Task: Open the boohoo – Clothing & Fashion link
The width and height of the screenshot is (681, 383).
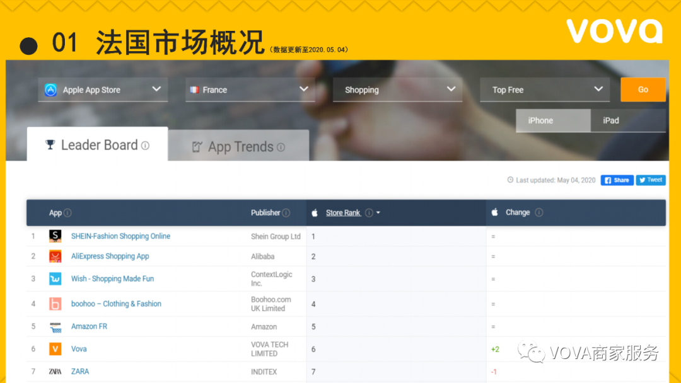Action: pos(117,304)
